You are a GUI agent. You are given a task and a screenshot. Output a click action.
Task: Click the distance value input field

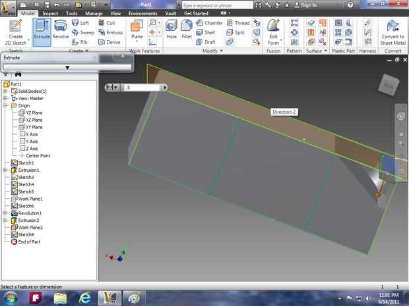click(x=142, y=88)
